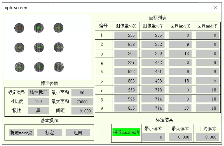Click the 图像坐标Y column header
This screenshot has width=224, height=146.
click(152, 26)
